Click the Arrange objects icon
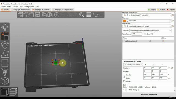This screenshot has width=176, height=99. click(x=37, y=15)
